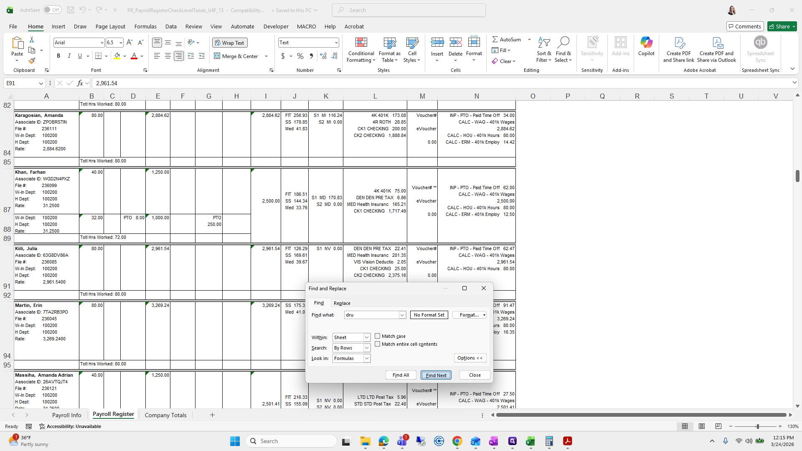This screenshot has height=451, width=802.
Task: Click the Format Painter icon
Action: 32,61
